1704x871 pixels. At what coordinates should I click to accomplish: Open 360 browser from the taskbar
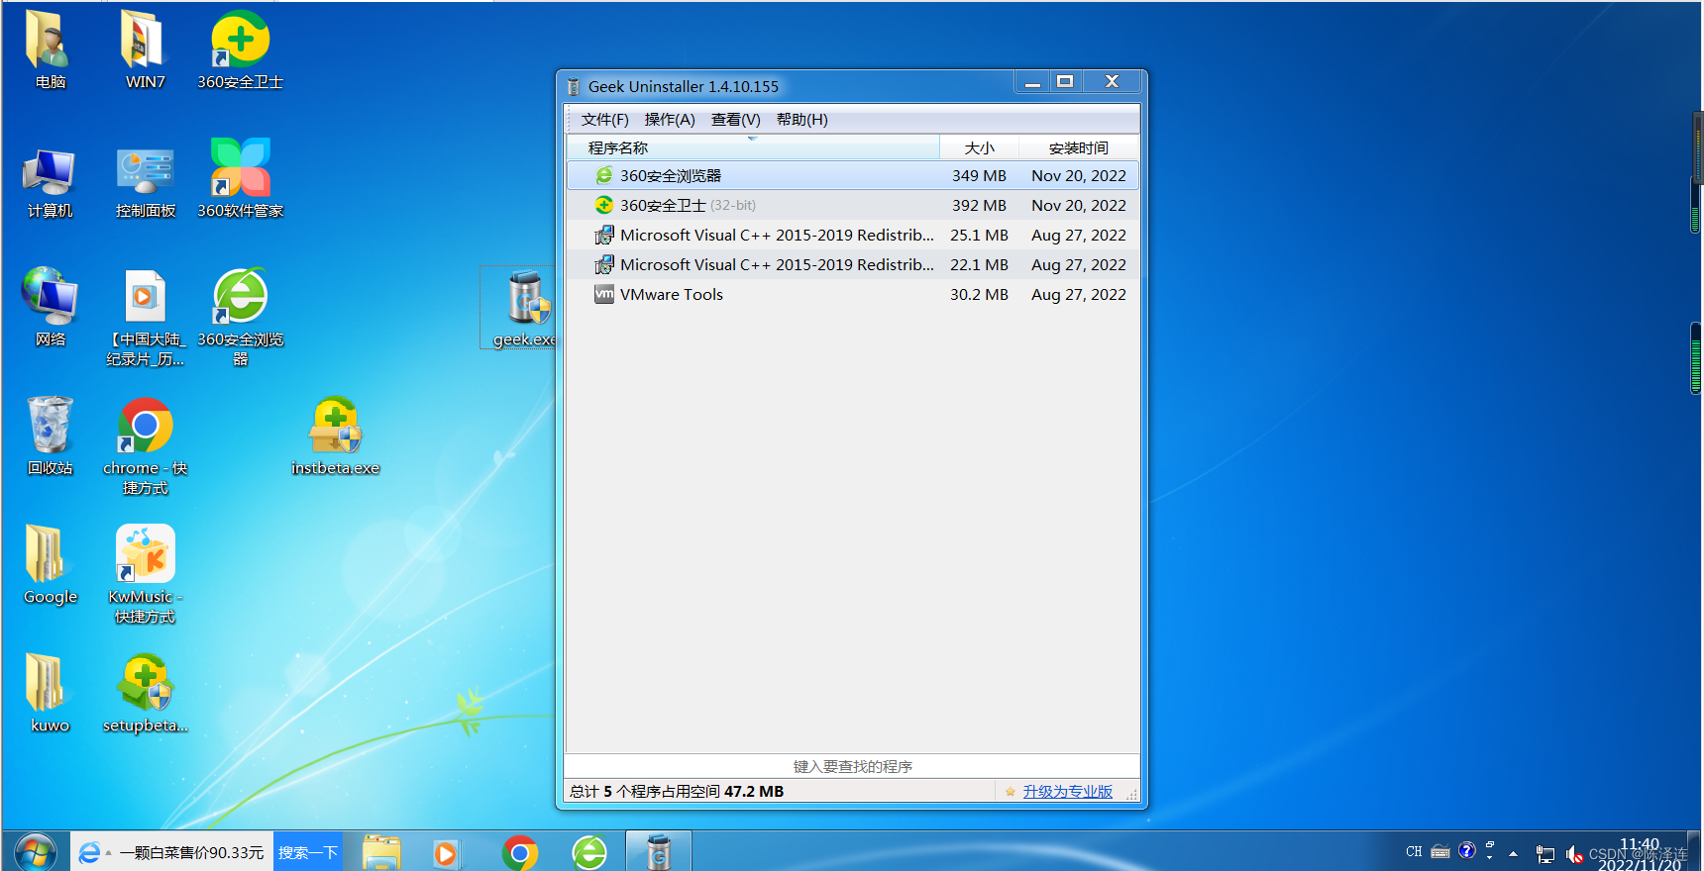pyautogui.click(x=589, y=852)
